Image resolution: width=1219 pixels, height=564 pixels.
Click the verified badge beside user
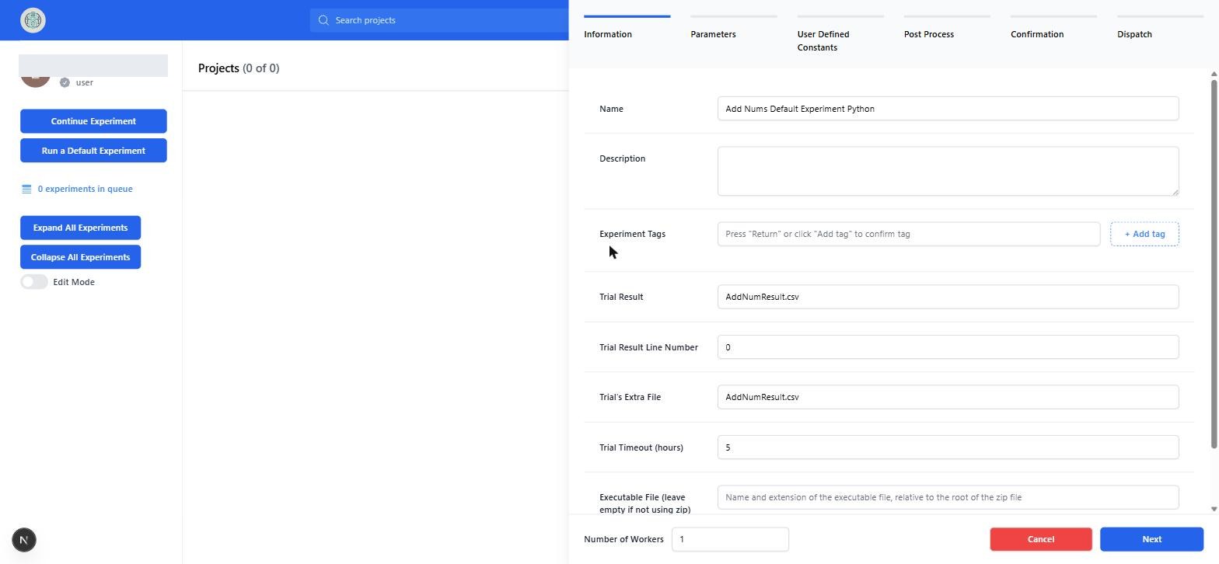65,82
